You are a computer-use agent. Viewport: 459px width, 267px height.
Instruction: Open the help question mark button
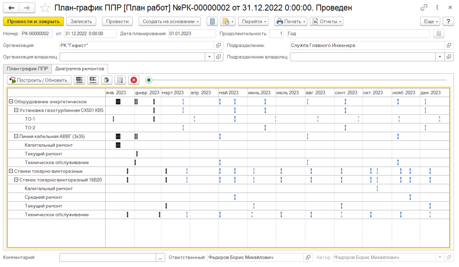click(x=448, y=21)
